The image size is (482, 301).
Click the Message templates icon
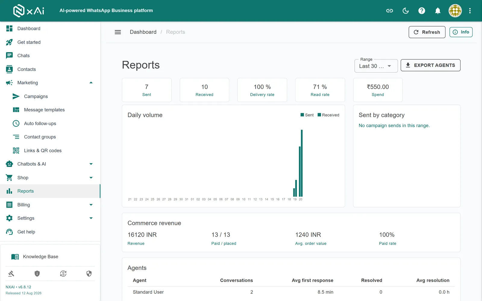(x=16, y=110)
